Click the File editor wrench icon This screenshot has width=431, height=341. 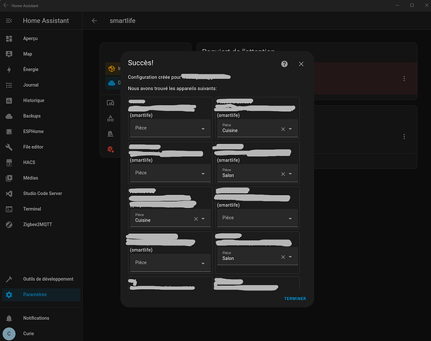[x=9, y=147]
